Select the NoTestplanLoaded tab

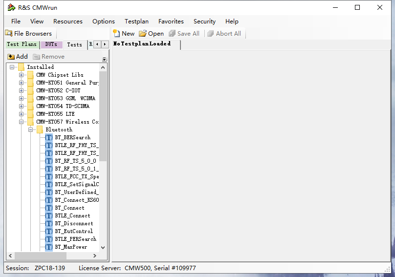tap(146, 44)
